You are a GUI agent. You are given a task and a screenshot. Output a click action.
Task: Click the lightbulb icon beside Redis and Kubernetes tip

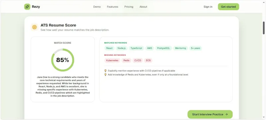(105, 74)
